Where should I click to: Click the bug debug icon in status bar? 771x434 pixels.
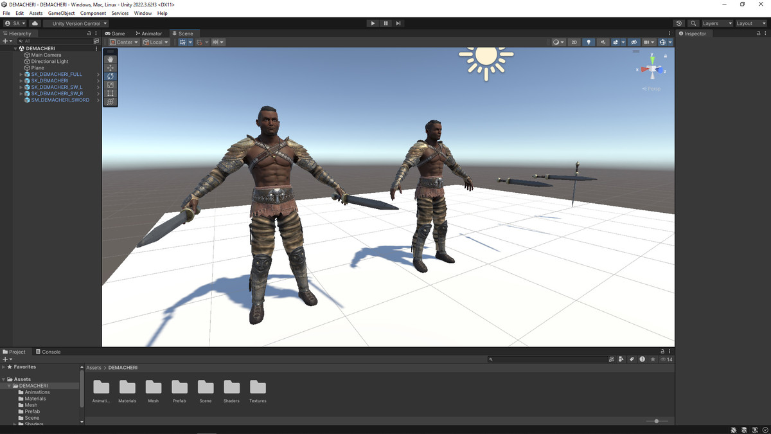tap(734, 429)
